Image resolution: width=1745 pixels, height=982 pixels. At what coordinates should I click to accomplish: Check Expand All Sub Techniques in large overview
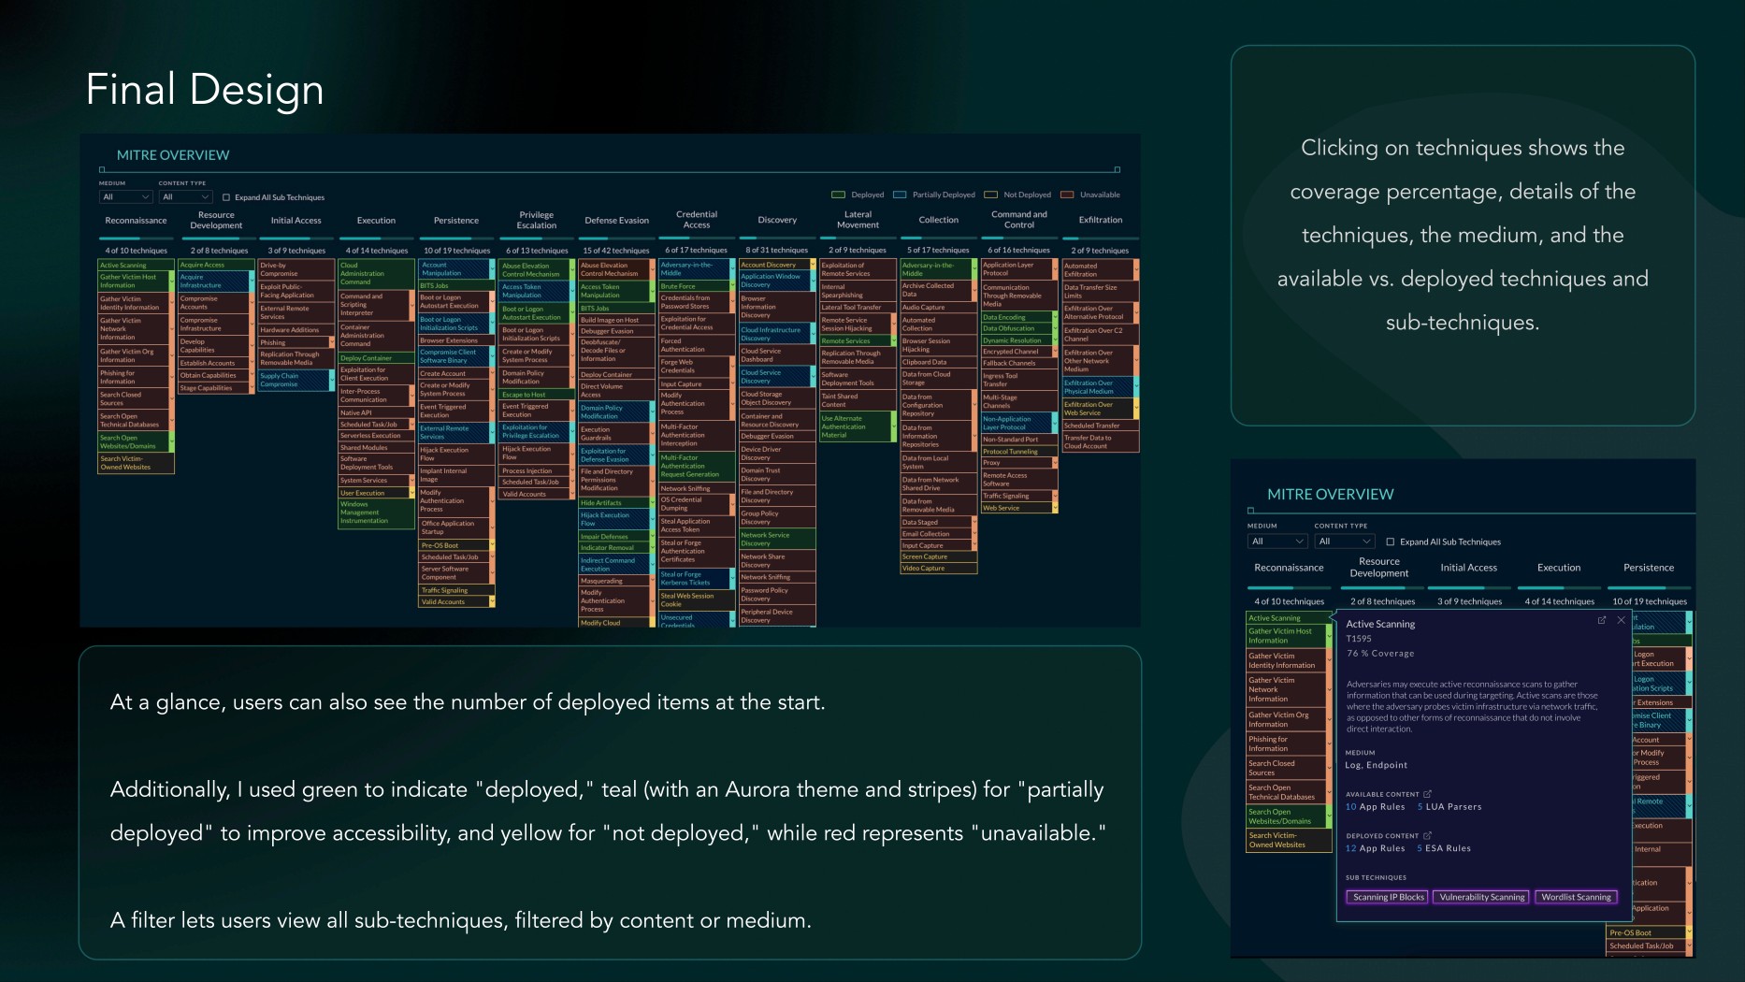pos(226,197)
